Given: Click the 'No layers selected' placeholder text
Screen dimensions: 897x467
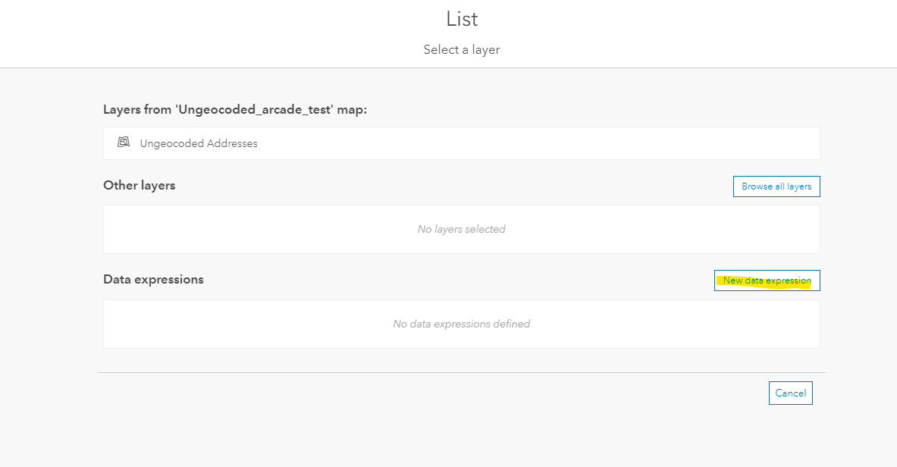Looking at the screenshot, I should pyautogui.click(x=461, y=229).
